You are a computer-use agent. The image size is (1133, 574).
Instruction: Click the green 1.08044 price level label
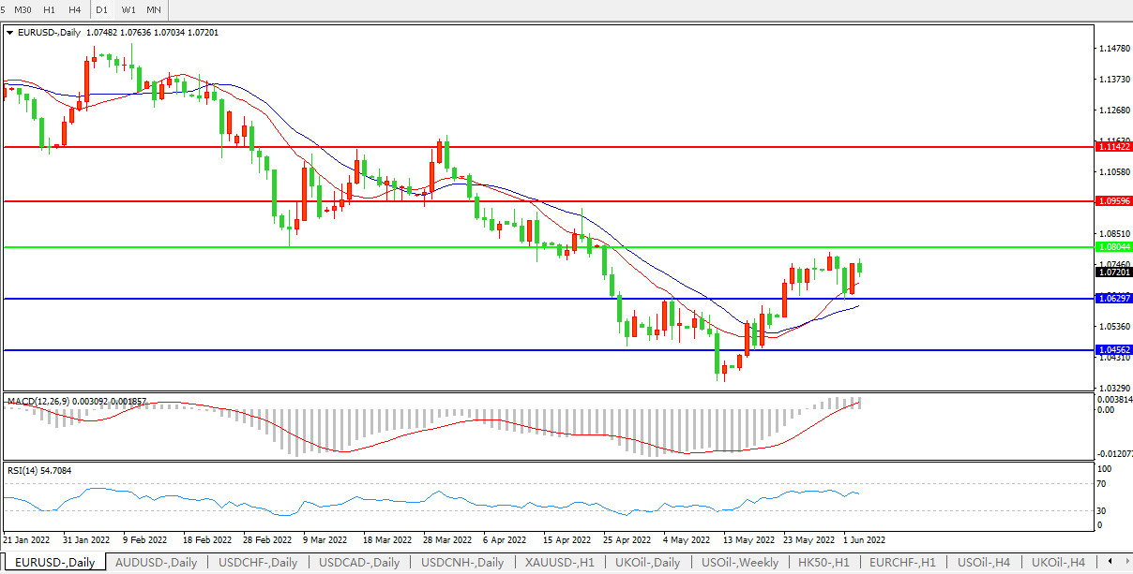(1114, 247)
